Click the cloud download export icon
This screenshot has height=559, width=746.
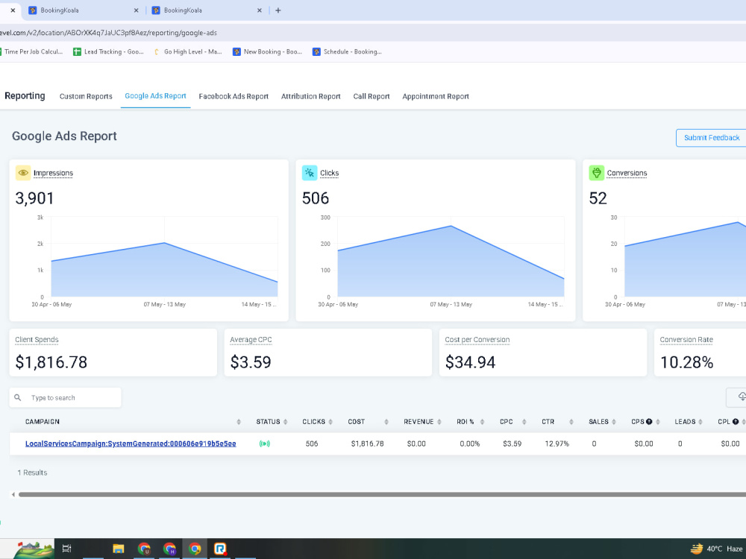click(742, 397)
